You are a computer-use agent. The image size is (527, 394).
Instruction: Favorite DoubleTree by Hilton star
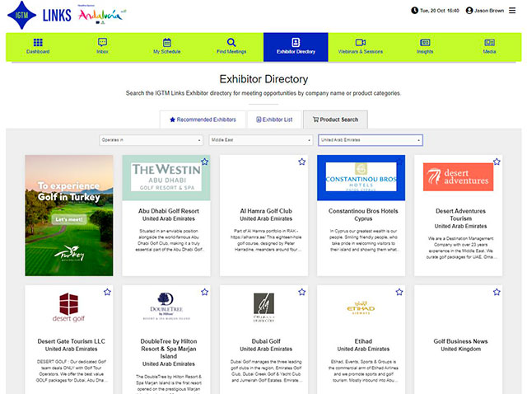(204, 292)
